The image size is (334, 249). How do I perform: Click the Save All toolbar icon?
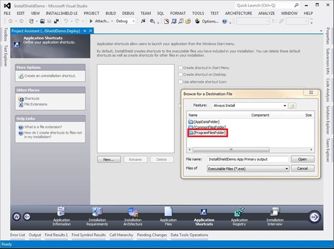tap(57, 21)
